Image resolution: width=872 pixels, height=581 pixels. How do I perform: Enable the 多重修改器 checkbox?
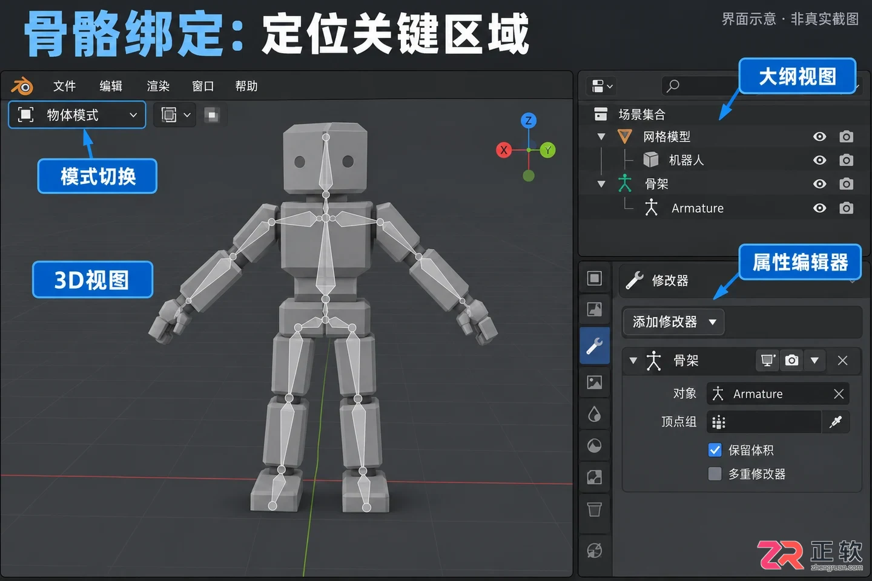click(x=715, y=473)
